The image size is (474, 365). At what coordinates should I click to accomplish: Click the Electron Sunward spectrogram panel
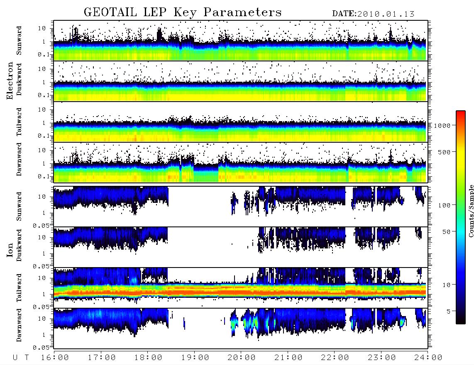pos(241,41)
